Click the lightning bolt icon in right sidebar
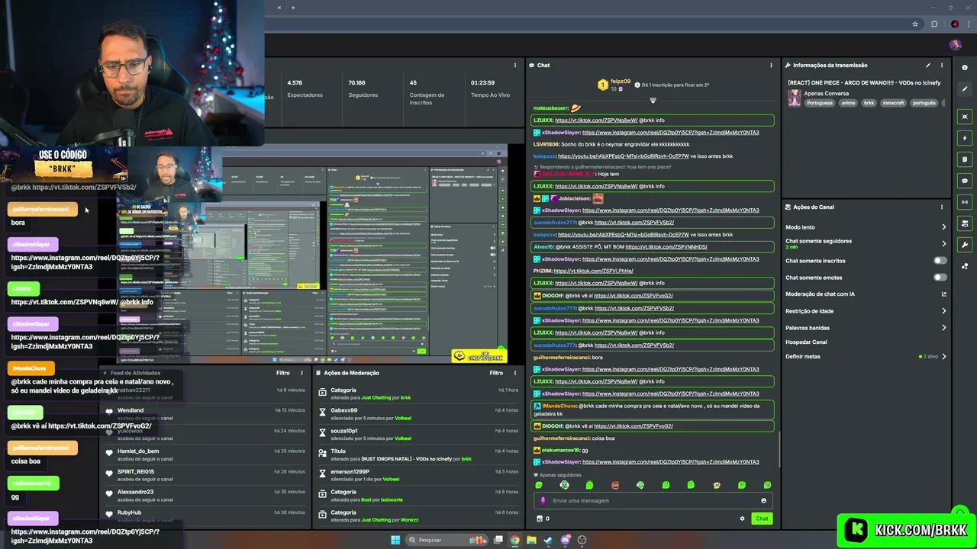This screenshot has width=977, height=549. click(x=965, y=138)
